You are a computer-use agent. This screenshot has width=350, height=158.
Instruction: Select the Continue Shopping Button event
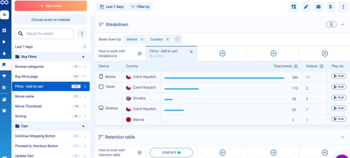coord(51,136)
